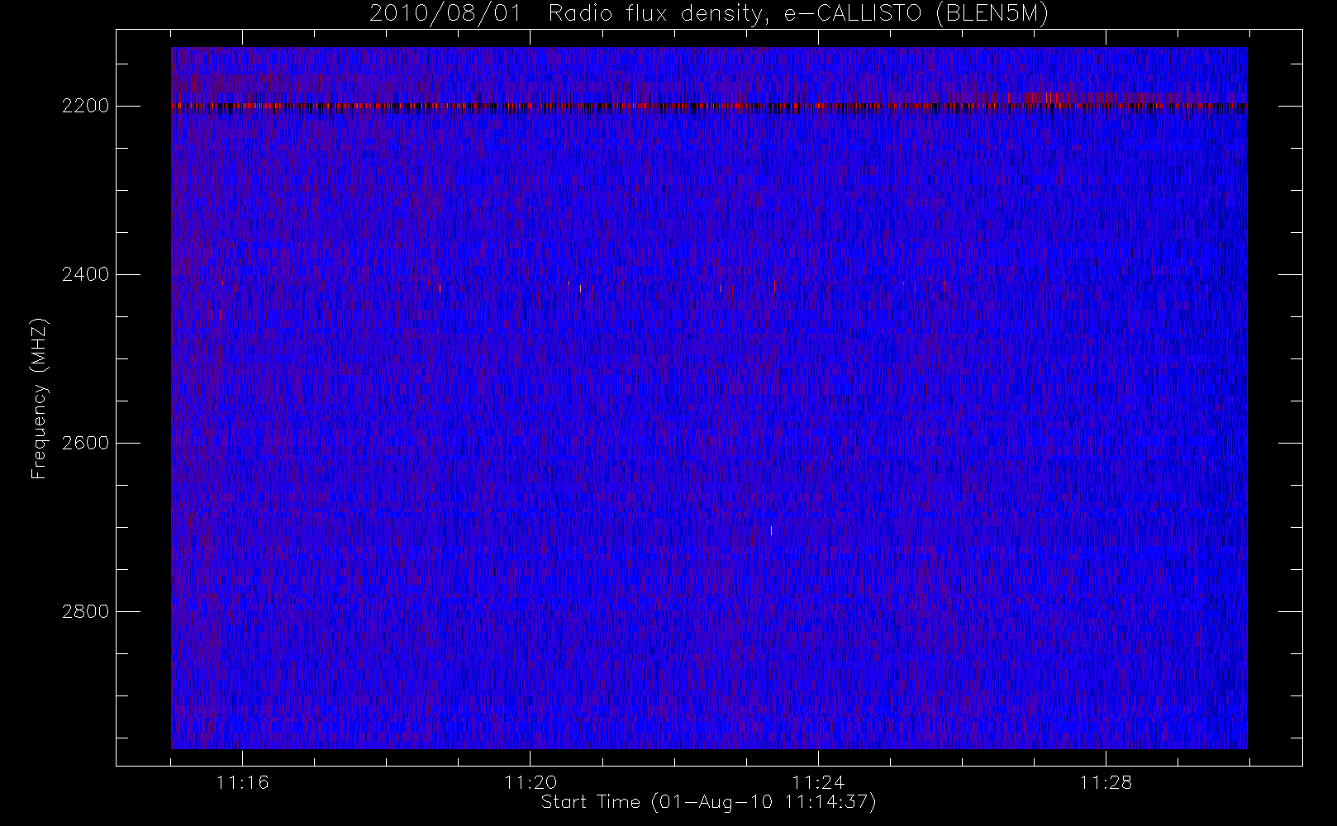Click the 'Start Time (01-Aug-10 11:14:37)' label
The height and width of the screenshot is (826, 1337).
pos(708,802)
